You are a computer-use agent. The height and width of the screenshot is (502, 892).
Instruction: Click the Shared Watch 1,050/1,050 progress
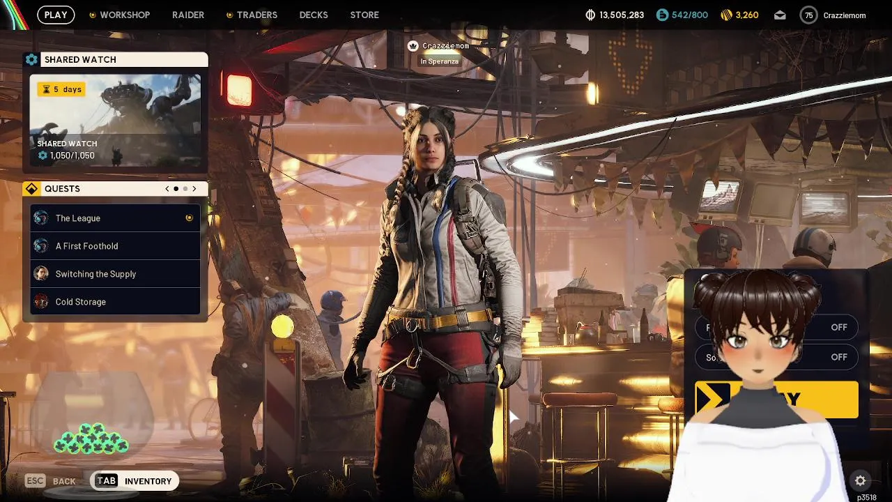click(x=67, y=155)
